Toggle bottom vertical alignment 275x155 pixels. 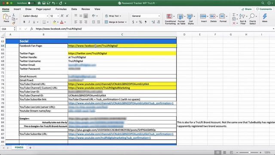click(86, 16)
